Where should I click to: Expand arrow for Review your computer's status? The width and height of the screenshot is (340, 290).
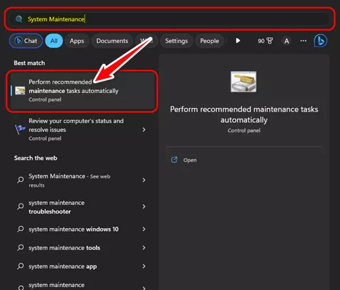click(x=144, y=130)
